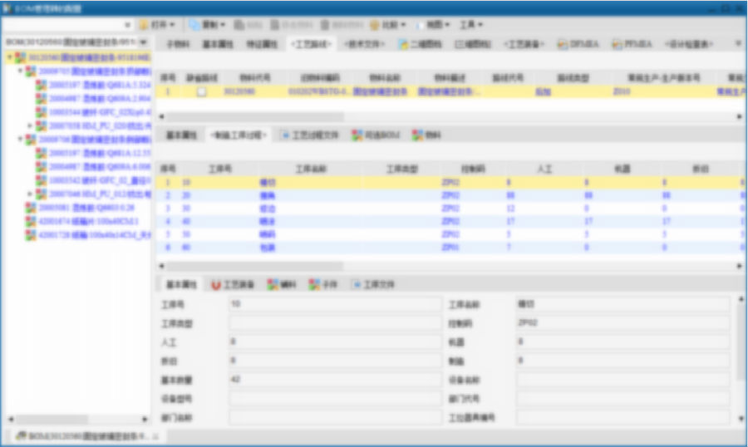
Task: Click the PFMEA tab icon
Action: (x=618, y=44)
